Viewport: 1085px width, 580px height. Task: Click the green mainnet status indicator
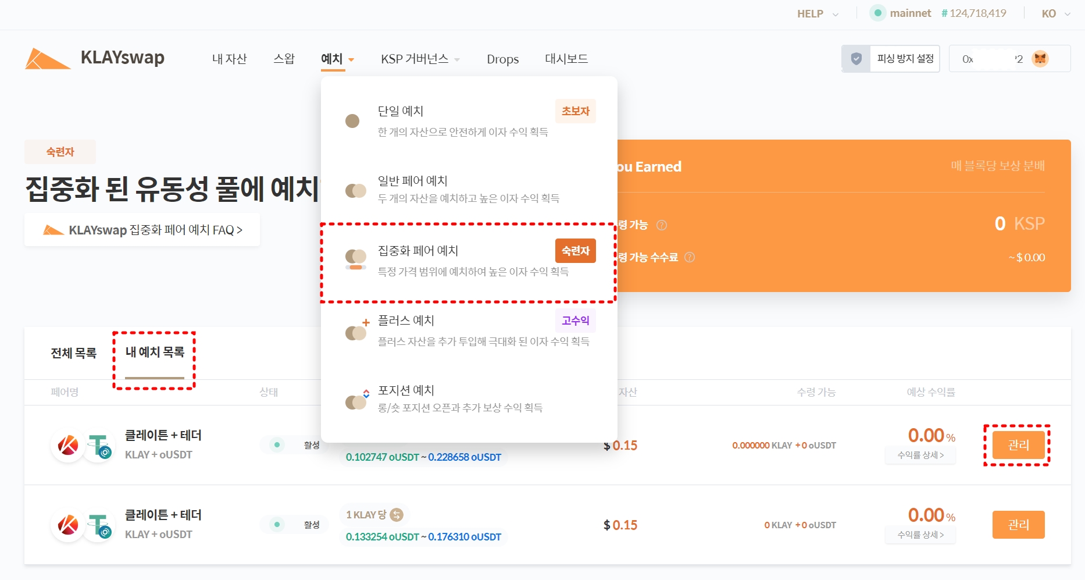pos(877,13)
